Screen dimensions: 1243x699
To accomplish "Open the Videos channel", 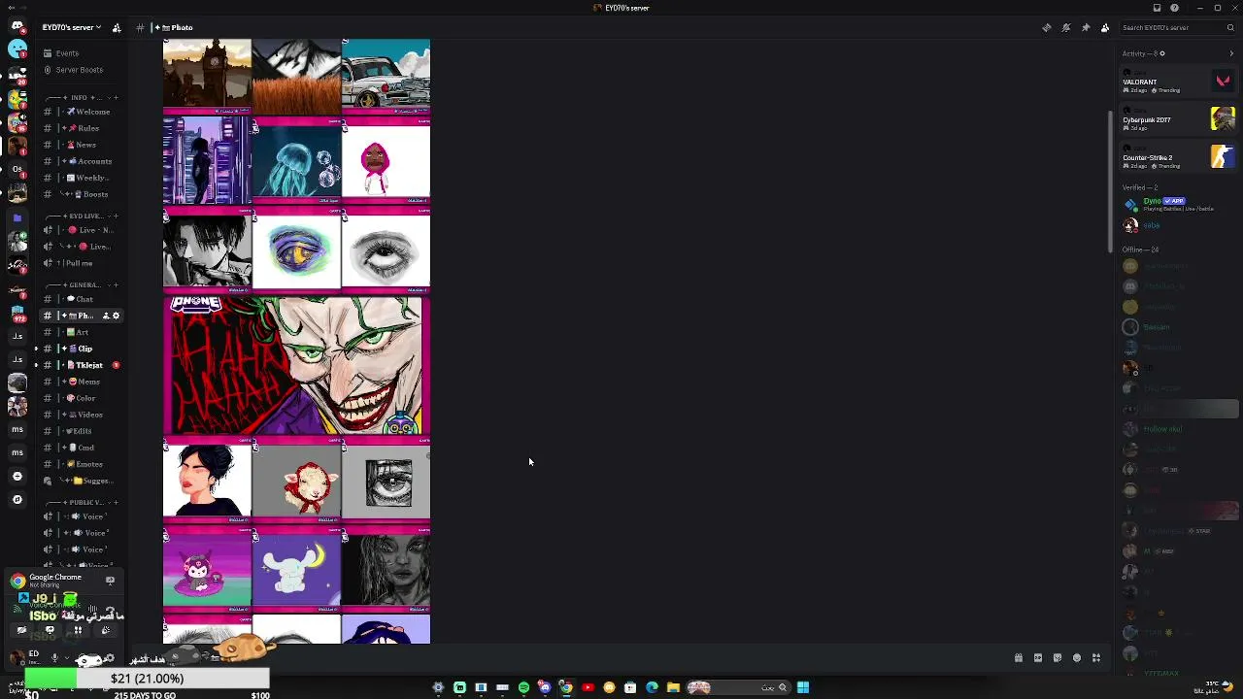I will tap(82, 415).
